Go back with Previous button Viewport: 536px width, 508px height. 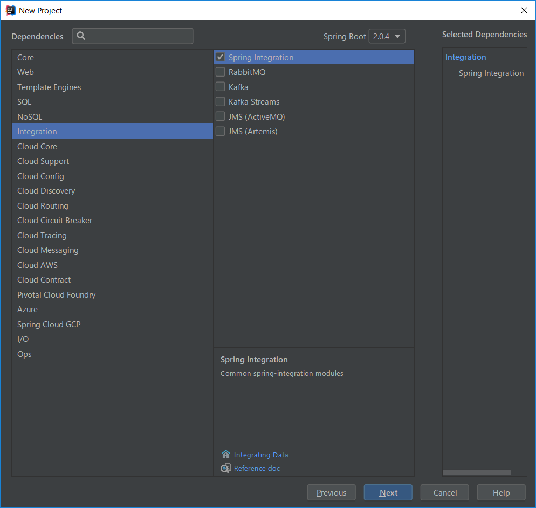pyautogui.click(x=331, y=492)
